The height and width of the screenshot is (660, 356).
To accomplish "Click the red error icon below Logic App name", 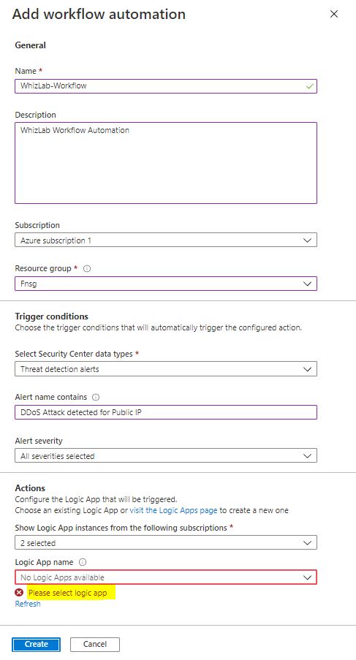I will click(x=19, y=593).
